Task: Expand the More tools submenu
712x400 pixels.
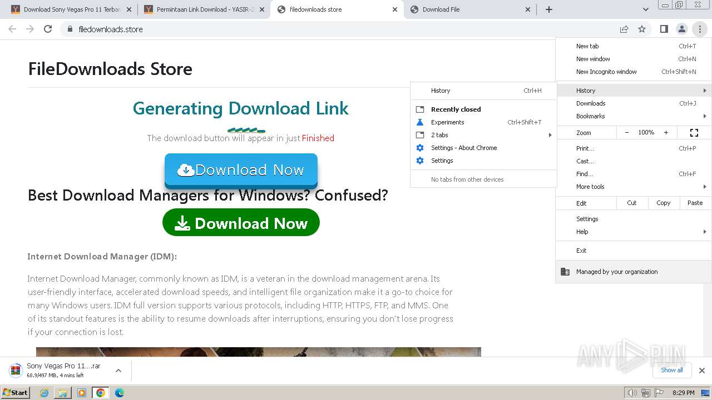Action: (634, 187)
